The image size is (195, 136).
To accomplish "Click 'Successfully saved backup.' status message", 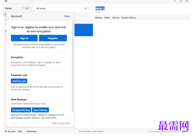I will point(91,131).
